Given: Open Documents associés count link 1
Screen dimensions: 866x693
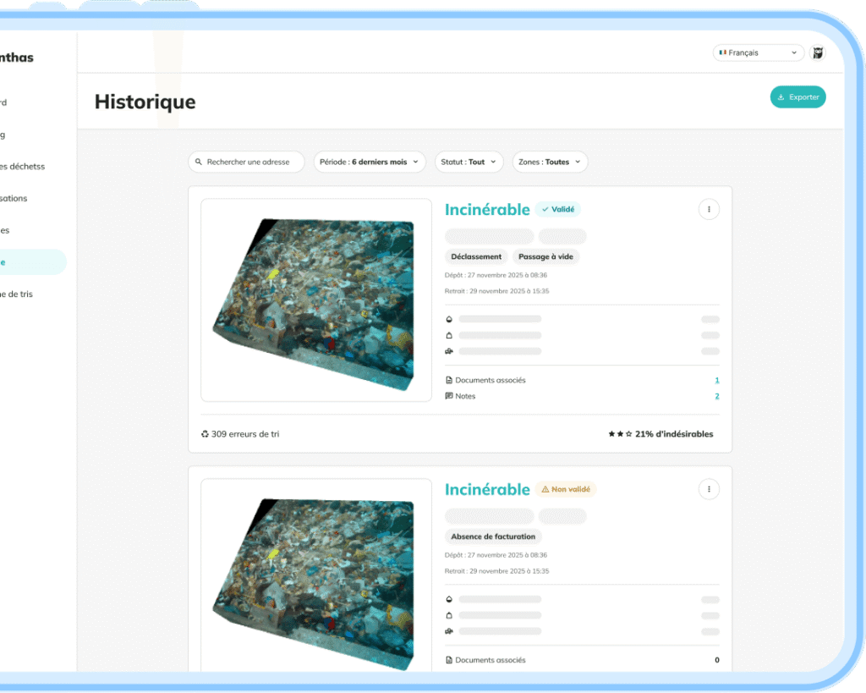Looking at the screenshot, I should (717, 380).
